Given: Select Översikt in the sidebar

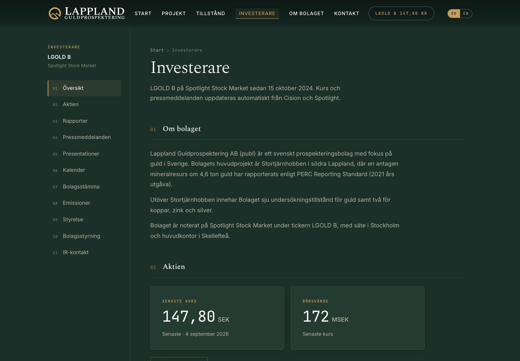Looking at the screenshot, I should coord(84,88).
